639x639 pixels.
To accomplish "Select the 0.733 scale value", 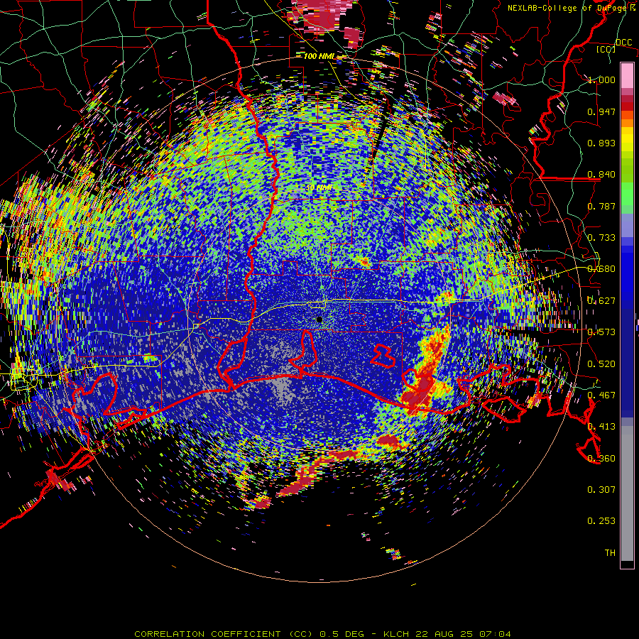I will [601, 238].
